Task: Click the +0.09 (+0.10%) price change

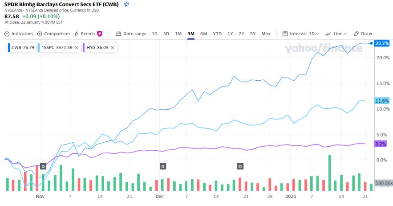Action: [x=41, y=16]
